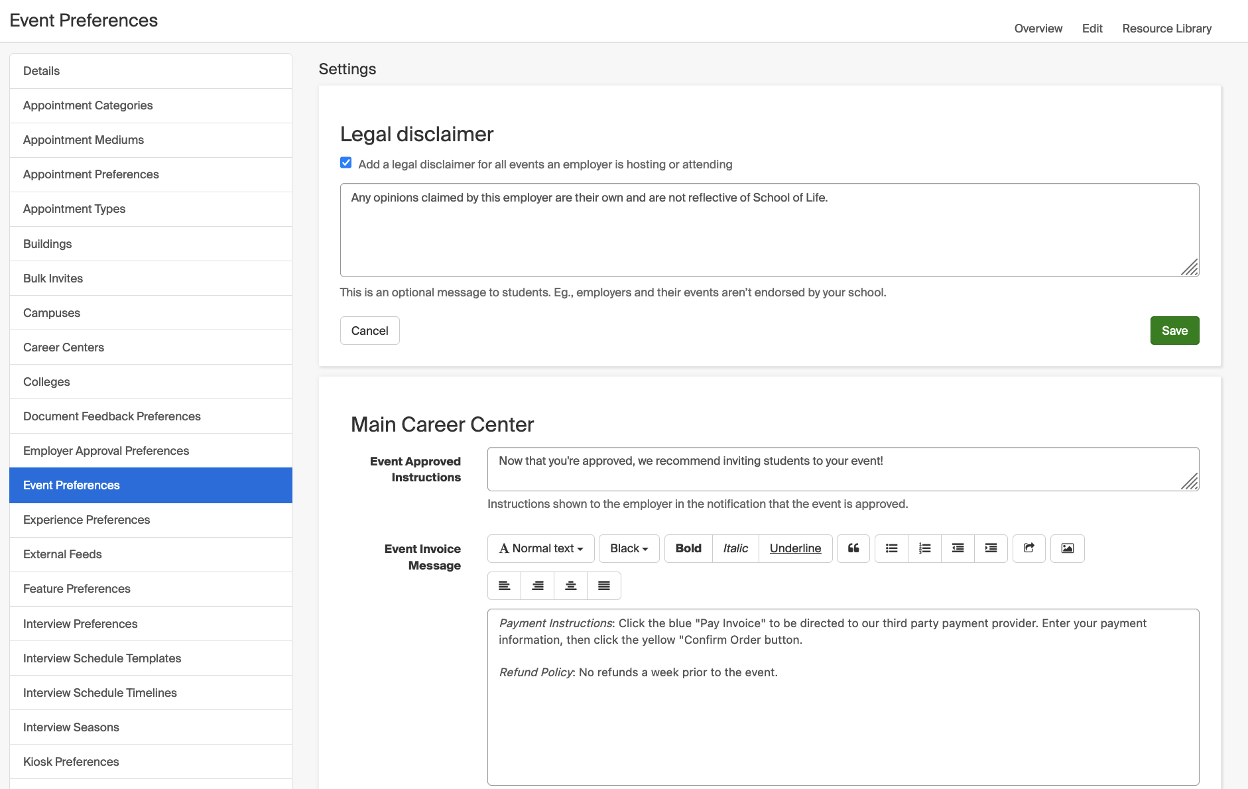Open the Edit tab
Viewport: 1248px width, 789px height.
1092,29
